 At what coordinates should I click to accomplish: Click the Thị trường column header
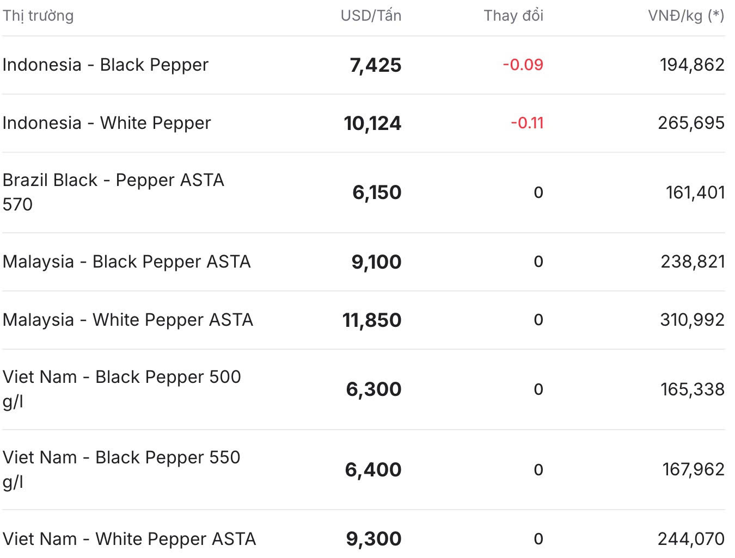(38, 16)
